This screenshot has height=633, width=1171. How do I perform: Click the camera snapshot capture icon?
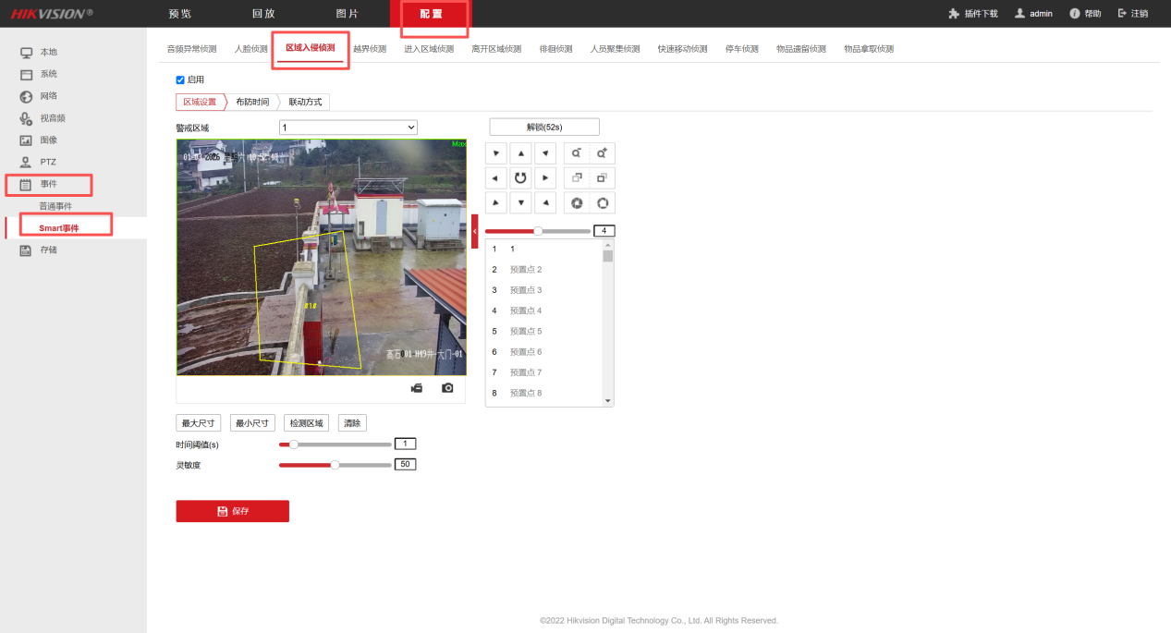click(447, 388)
